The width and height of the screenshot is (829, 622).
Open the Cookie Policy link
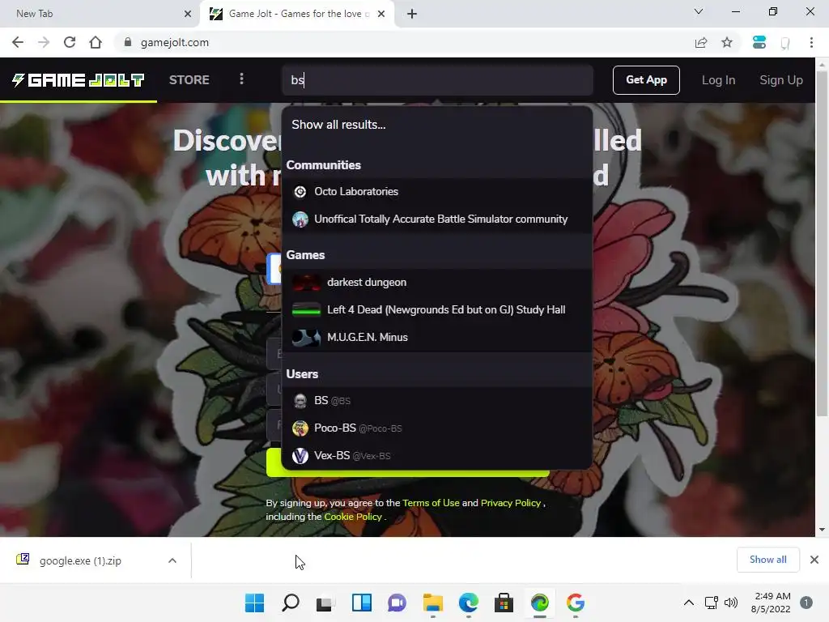point(353,517)
